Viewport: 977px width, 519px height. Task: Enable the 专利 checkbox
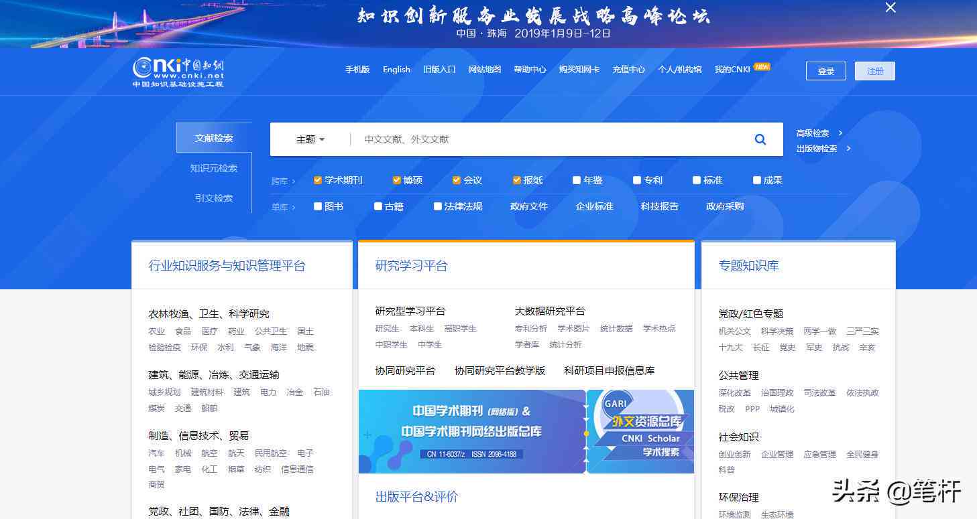coord(637,180)
